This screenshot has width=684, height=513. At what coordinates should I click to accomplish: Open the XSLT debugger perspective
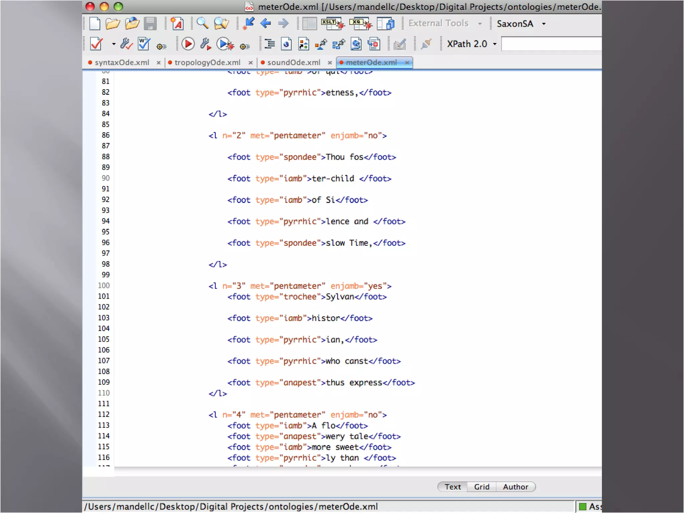click(332, 23)
